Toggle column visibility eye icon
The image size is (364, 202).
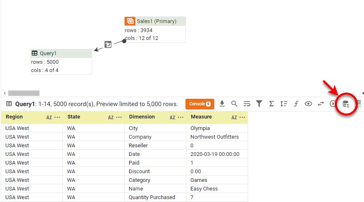pos(308,104)
